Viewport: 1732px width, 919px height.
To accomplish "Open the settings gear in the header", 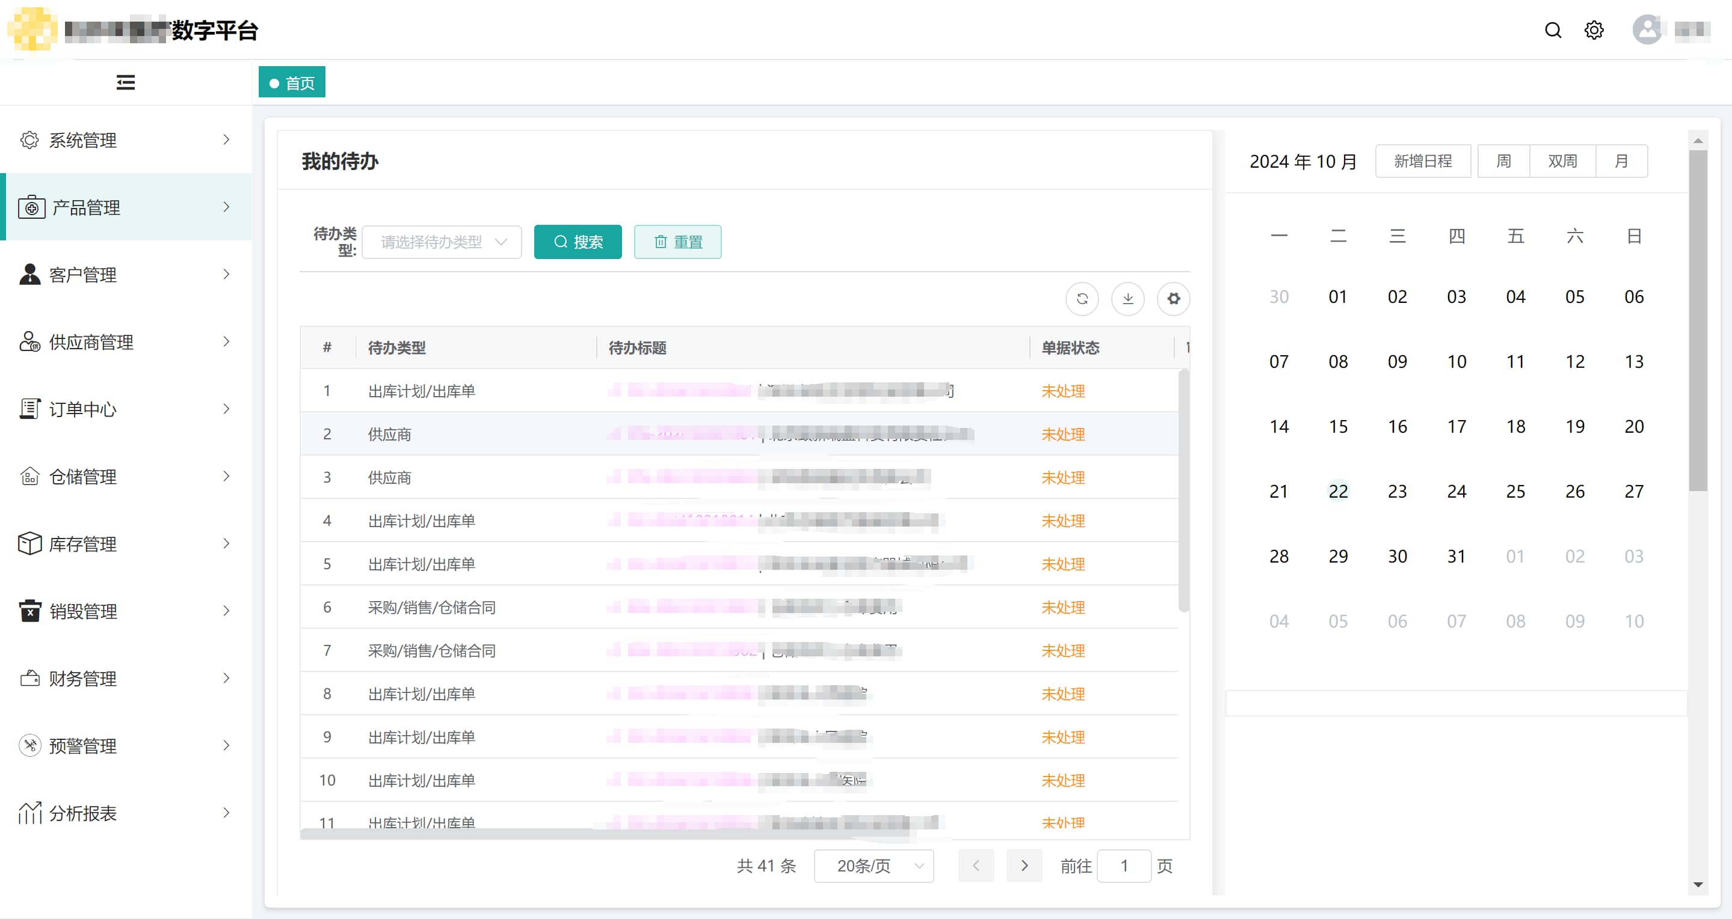I will point(1594,30).
